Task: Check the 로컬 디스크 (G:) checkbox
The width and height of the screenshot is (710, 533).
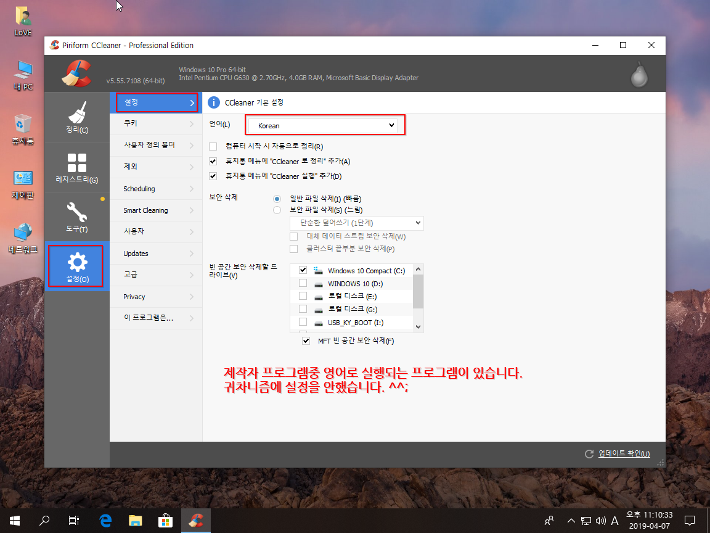Action: pyautogui.click(x=303, y=309)
